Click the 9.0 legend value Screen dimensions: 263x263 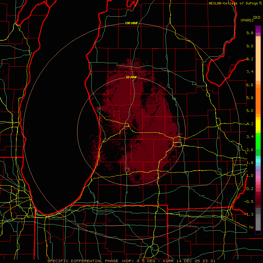tap(250, 46)
